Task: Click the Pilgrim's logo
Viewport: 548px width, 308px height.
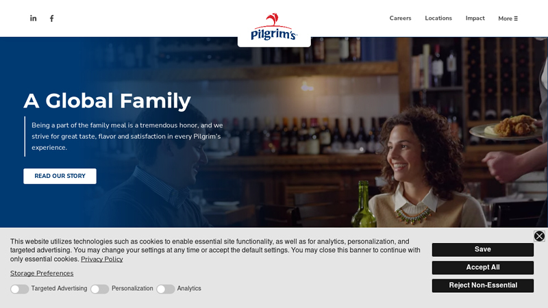Action: pos(274,27)
